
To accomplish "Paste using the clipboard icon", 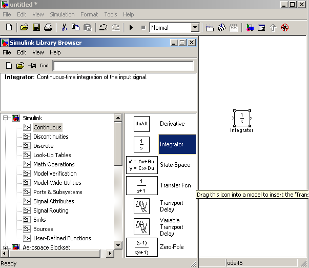I will pos(87,27).
